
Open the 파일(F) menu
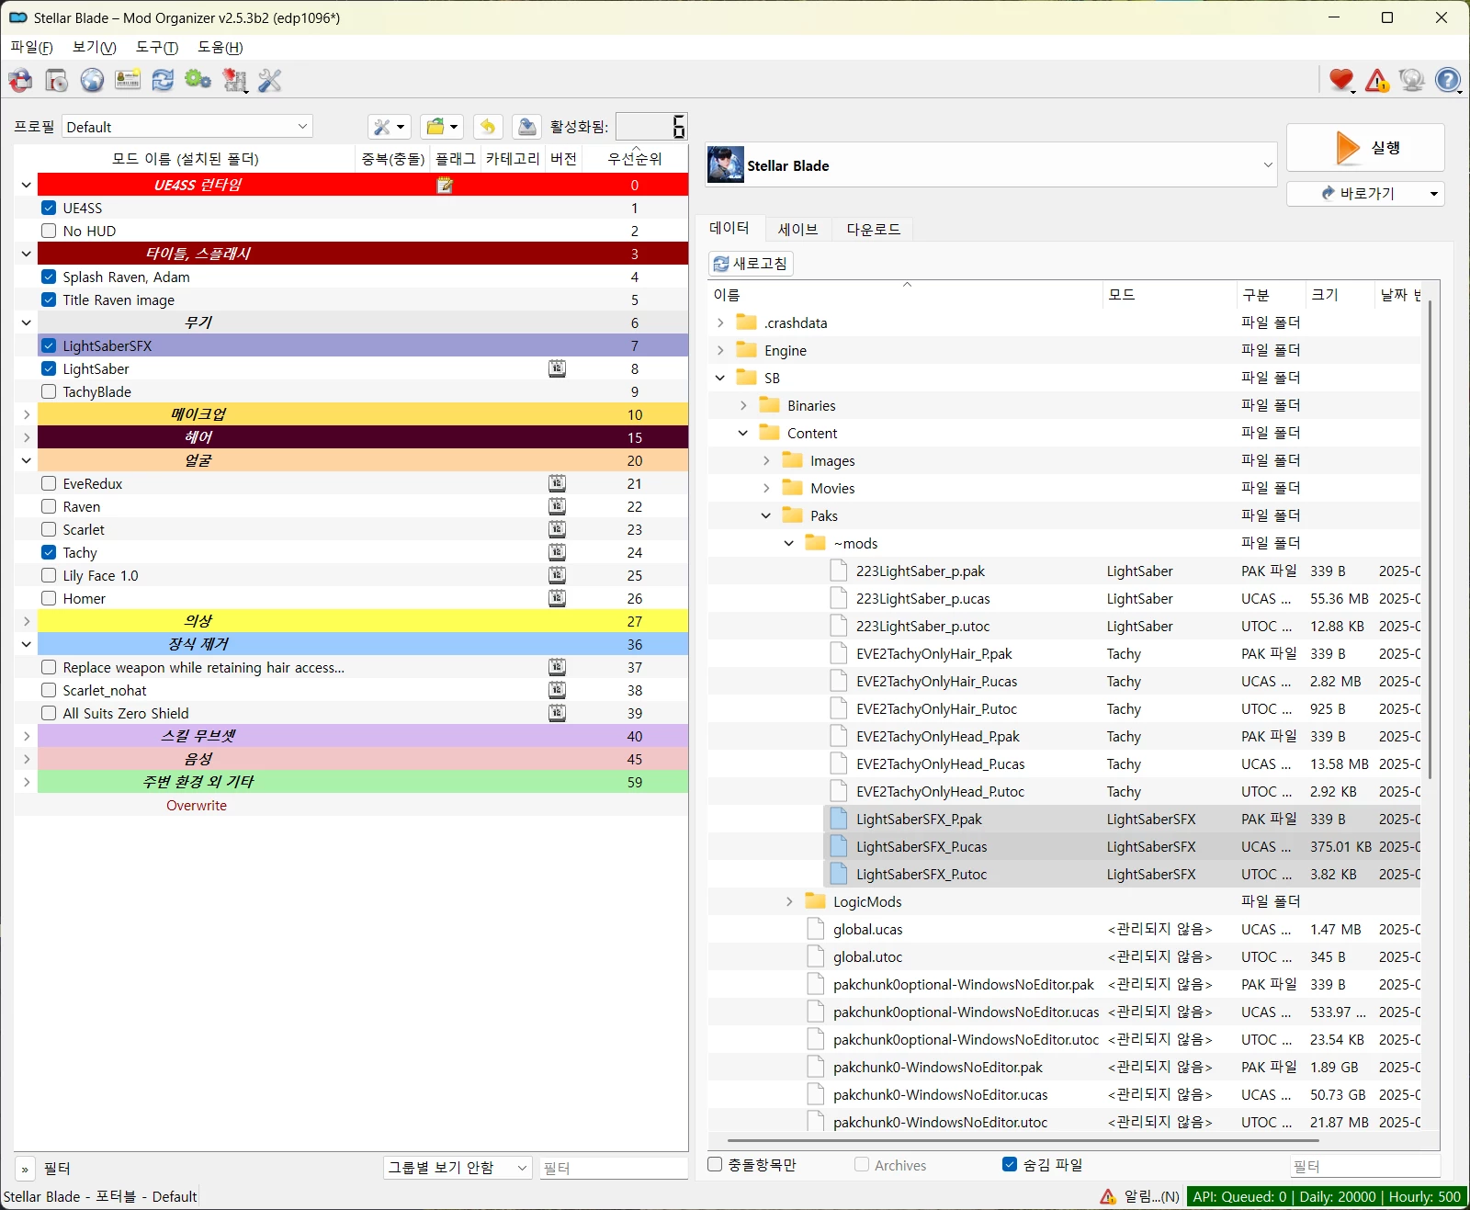[31, 47]
